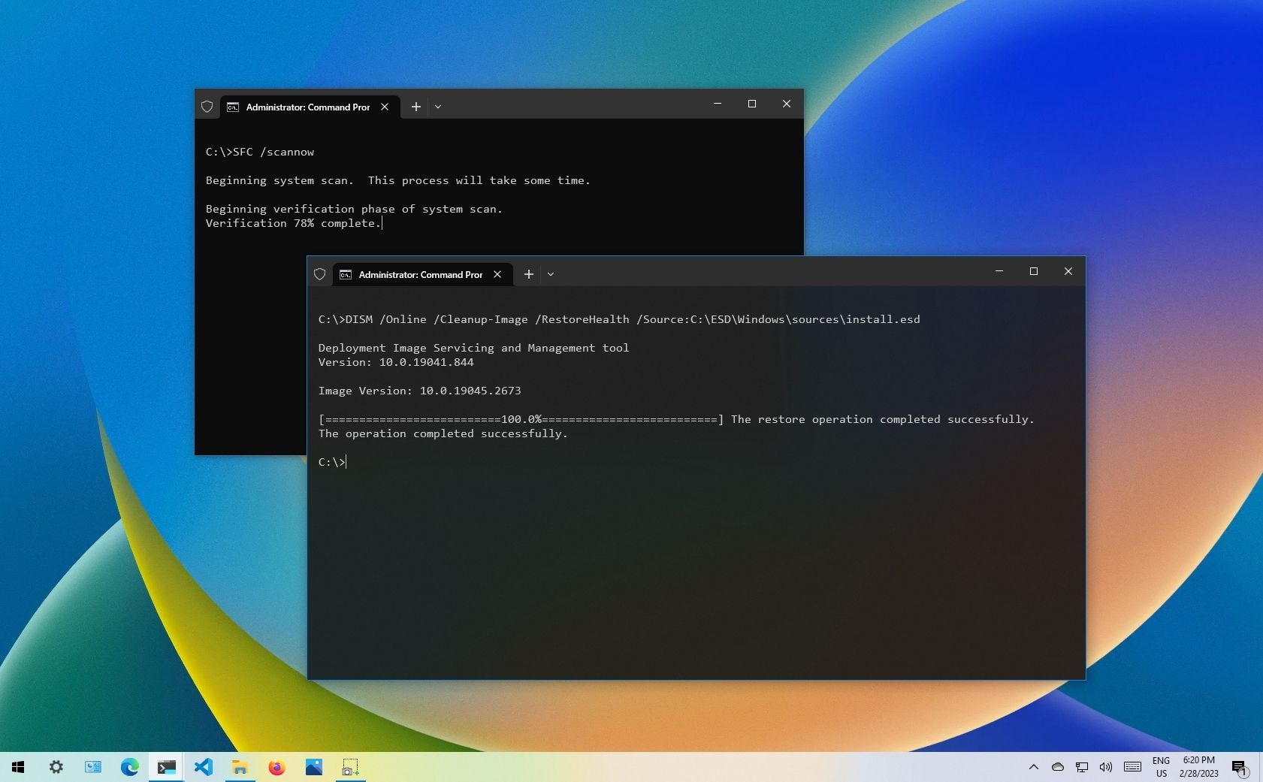
Task: Launch Firefox from the taskbar
Action: 276,767
